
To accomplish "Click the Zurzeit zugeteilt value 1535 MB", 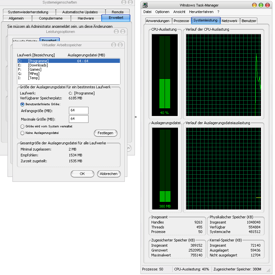I will pos(75,161).
